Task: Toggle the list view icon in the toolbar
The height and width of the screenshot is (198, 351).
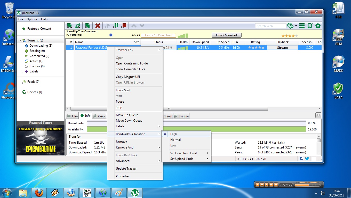Action: point(302,26)
